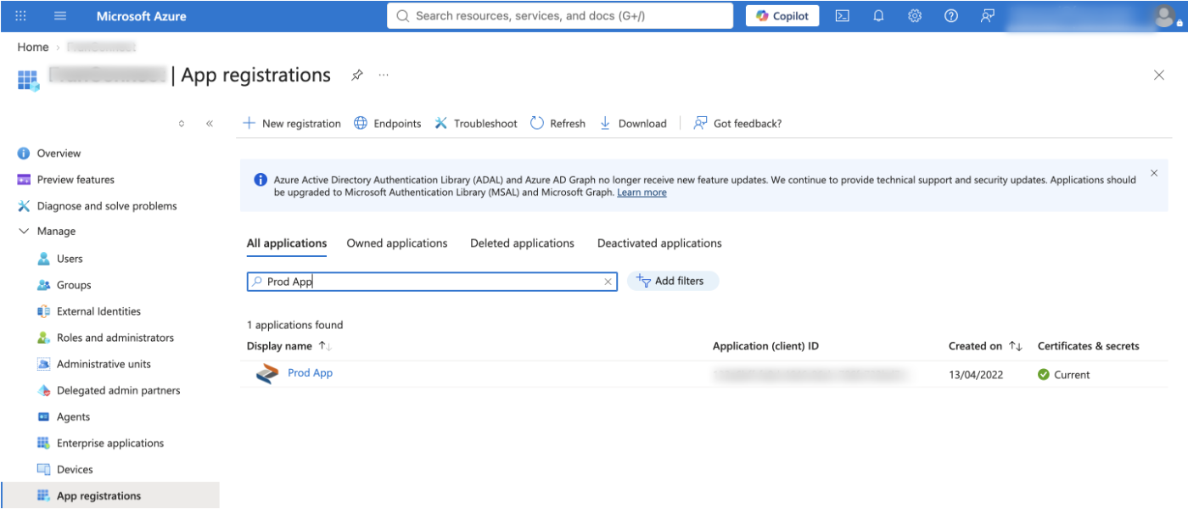
Task: Click the Learn more link in banner
Action: 642,193
